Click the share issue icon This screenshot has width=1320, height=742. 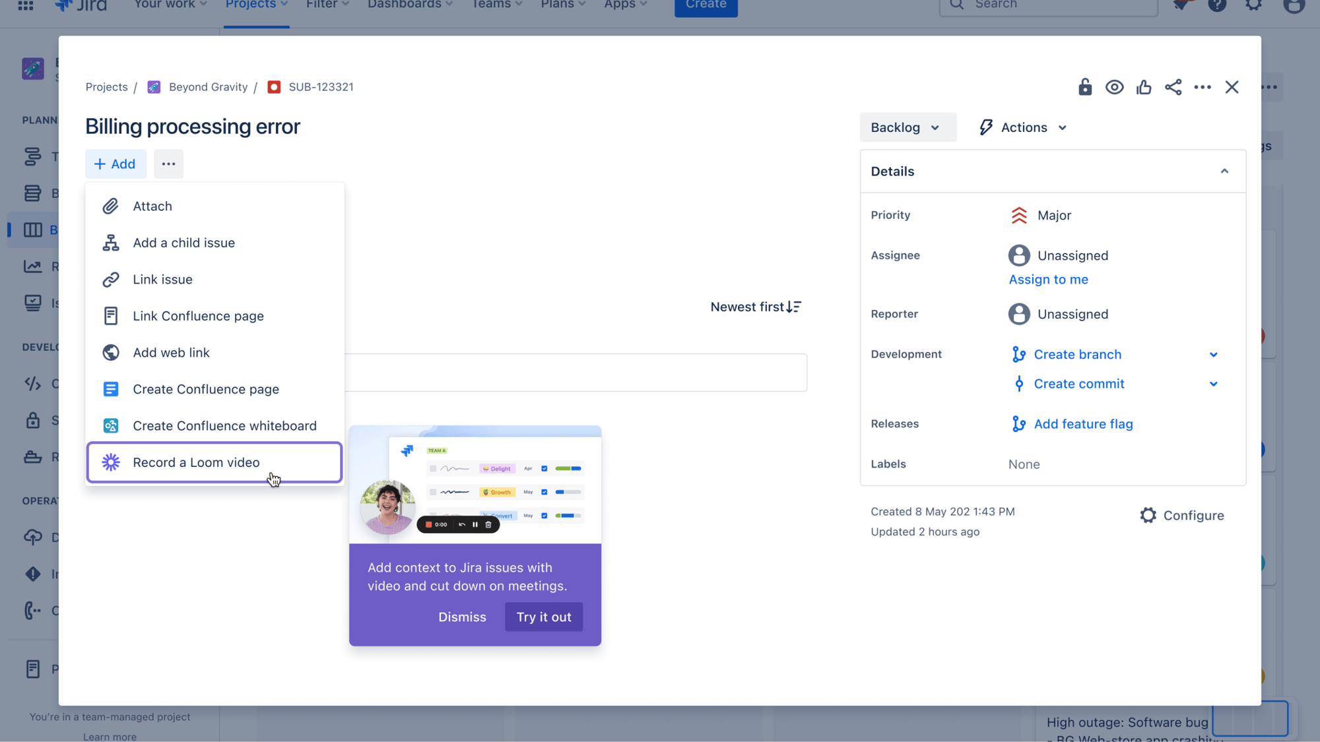[x=1173, y=87]
